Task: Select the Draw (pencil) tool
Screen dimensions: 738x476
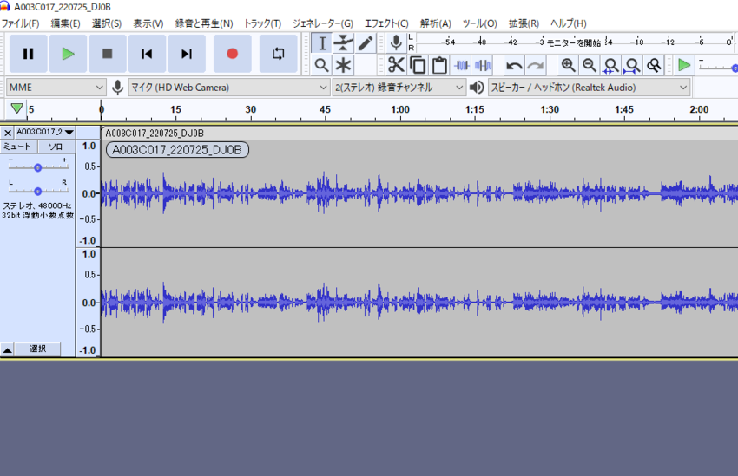Action: coord(366,43)
